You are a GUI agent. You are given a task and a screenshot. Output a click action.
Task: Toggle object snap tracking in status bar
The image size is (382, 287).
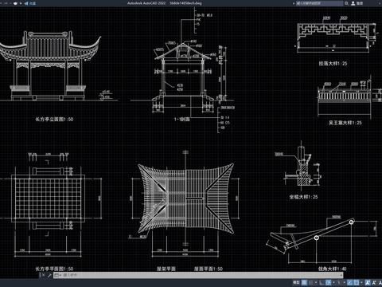349,282
